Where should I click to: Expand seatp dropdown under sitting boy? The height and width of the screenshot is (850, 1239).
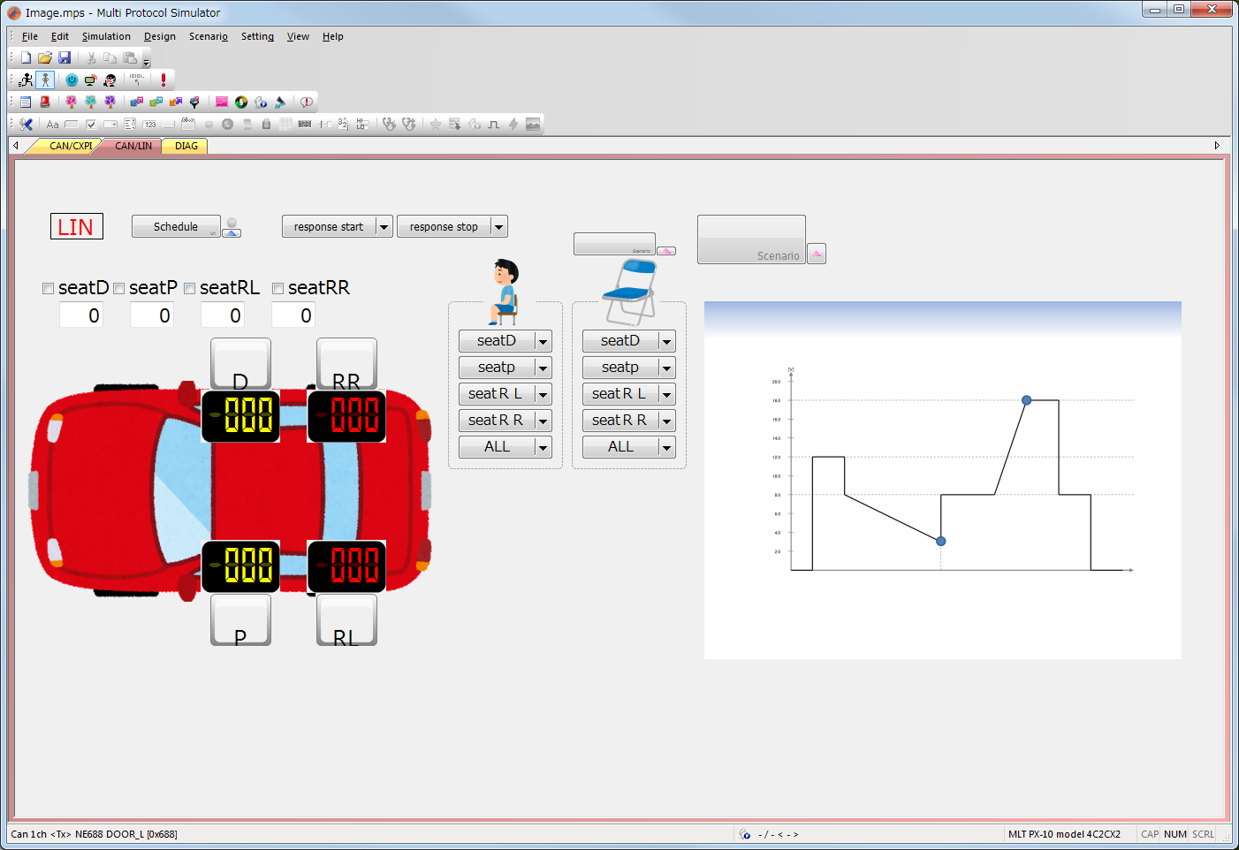coord(543,368)
